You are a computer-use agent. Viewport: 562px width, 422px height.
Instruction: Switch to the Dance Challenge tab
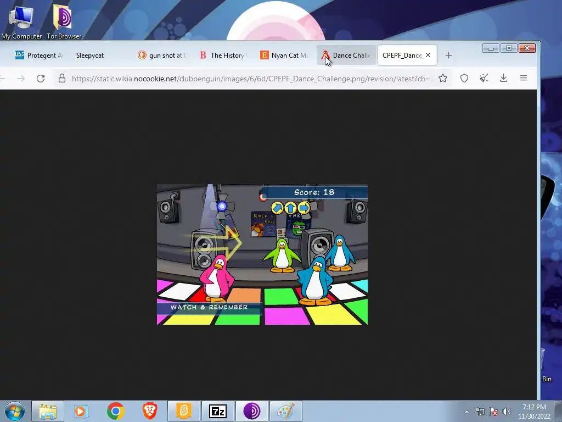coord(346,55)
